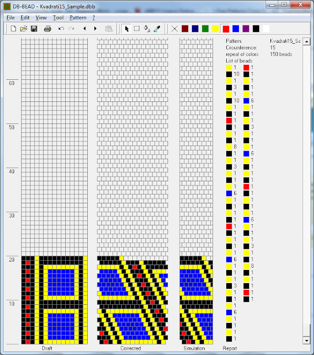
Task: Open the View menu
Action: pyautogui.click(x=41, y=18)
